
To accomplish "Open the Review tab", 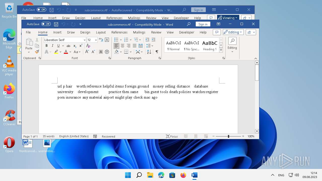I will (156, 32).
